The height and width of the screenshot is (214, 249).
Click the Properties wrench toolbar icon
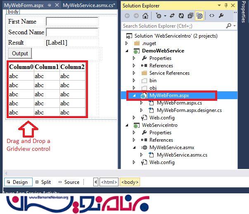pos(221,16)
